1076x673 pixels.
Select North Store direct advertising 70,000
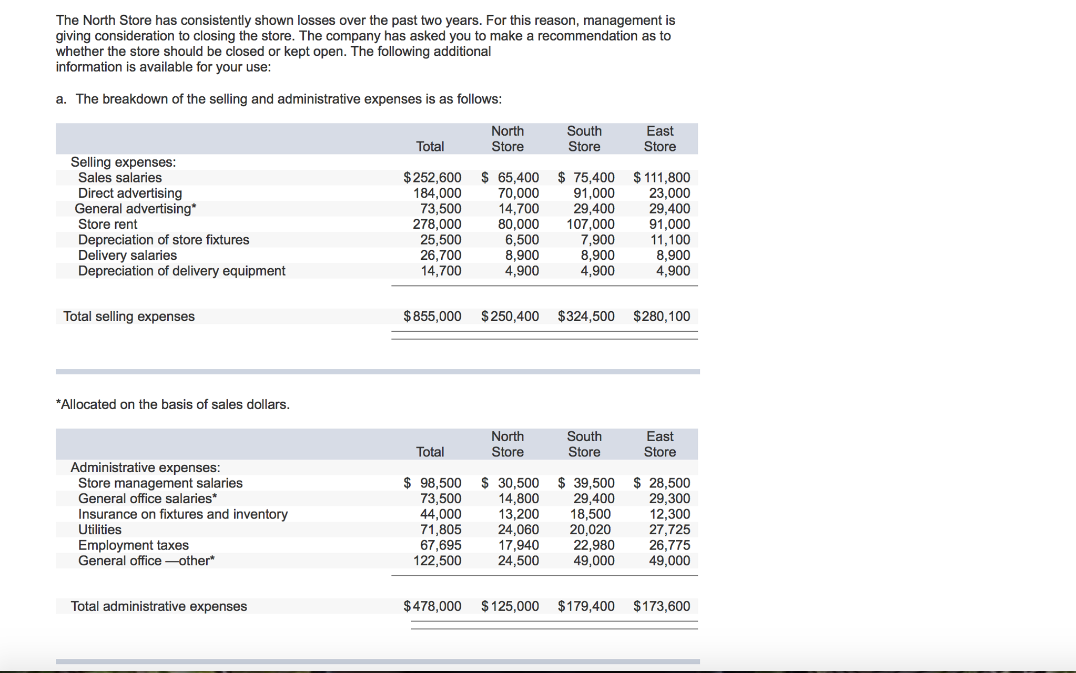pos(519,193)
